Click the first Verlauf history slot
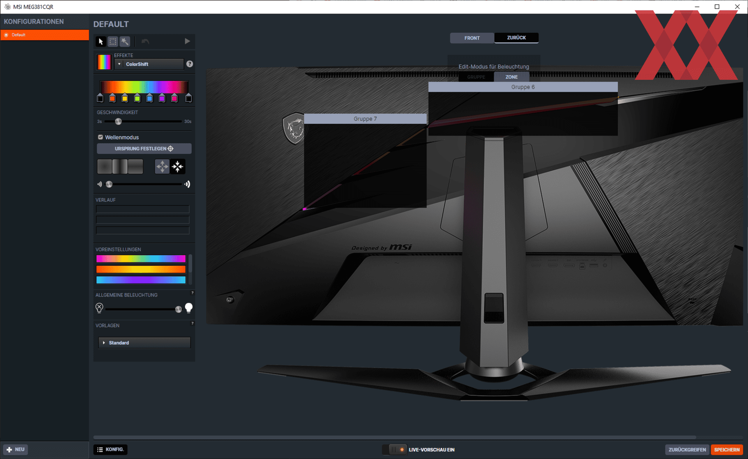This screenshot has width=748, height=459. [143, 209]
